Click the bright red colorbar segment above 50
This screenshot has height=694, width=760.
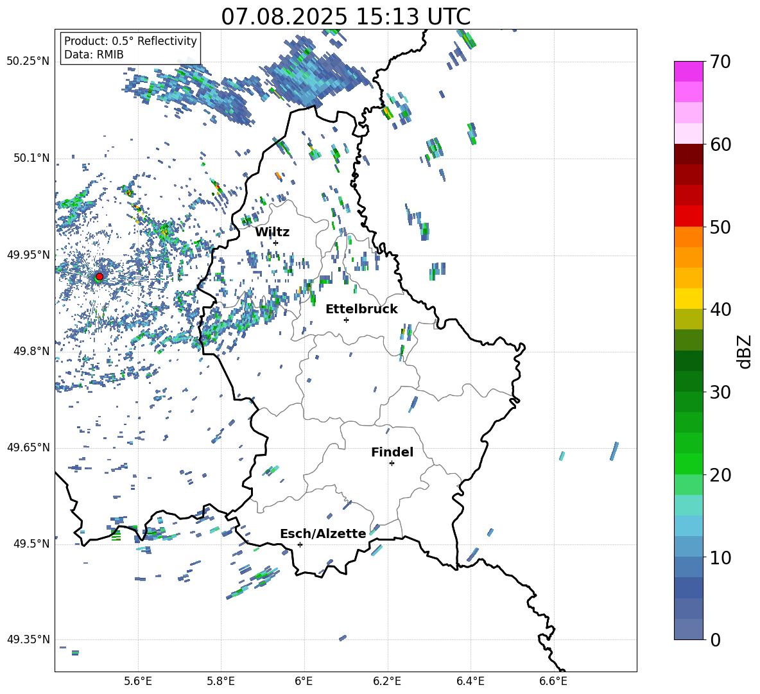coord(689,216)
